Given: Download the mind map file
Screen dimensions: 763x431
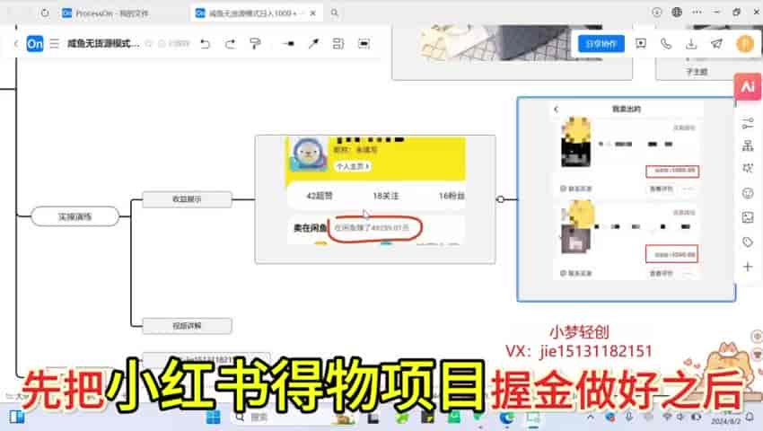Looking at the screenshot, I should [x=691, y=44].
